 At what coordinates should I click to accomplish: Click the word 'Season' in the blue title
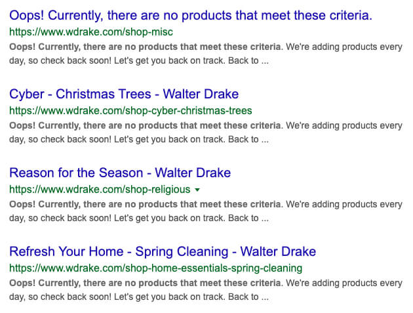click(x=121, y=173)
